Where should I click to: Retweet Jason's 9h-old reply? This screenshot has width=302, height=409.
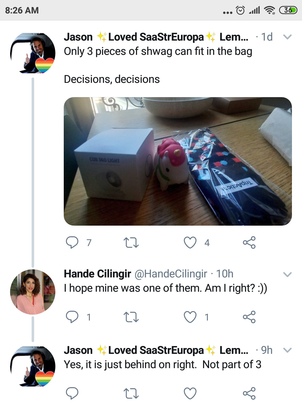[131, 393]
